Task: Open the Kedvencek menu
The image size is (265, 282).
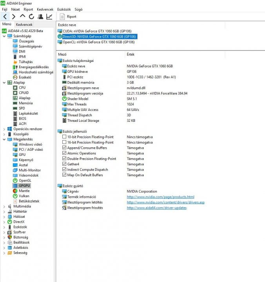Action: [x=45, y=9]
